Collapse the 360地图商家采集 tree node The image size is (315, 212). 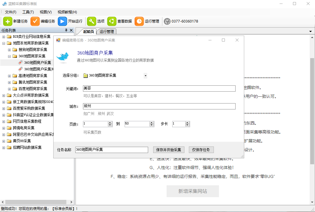(x=9, y=56)
